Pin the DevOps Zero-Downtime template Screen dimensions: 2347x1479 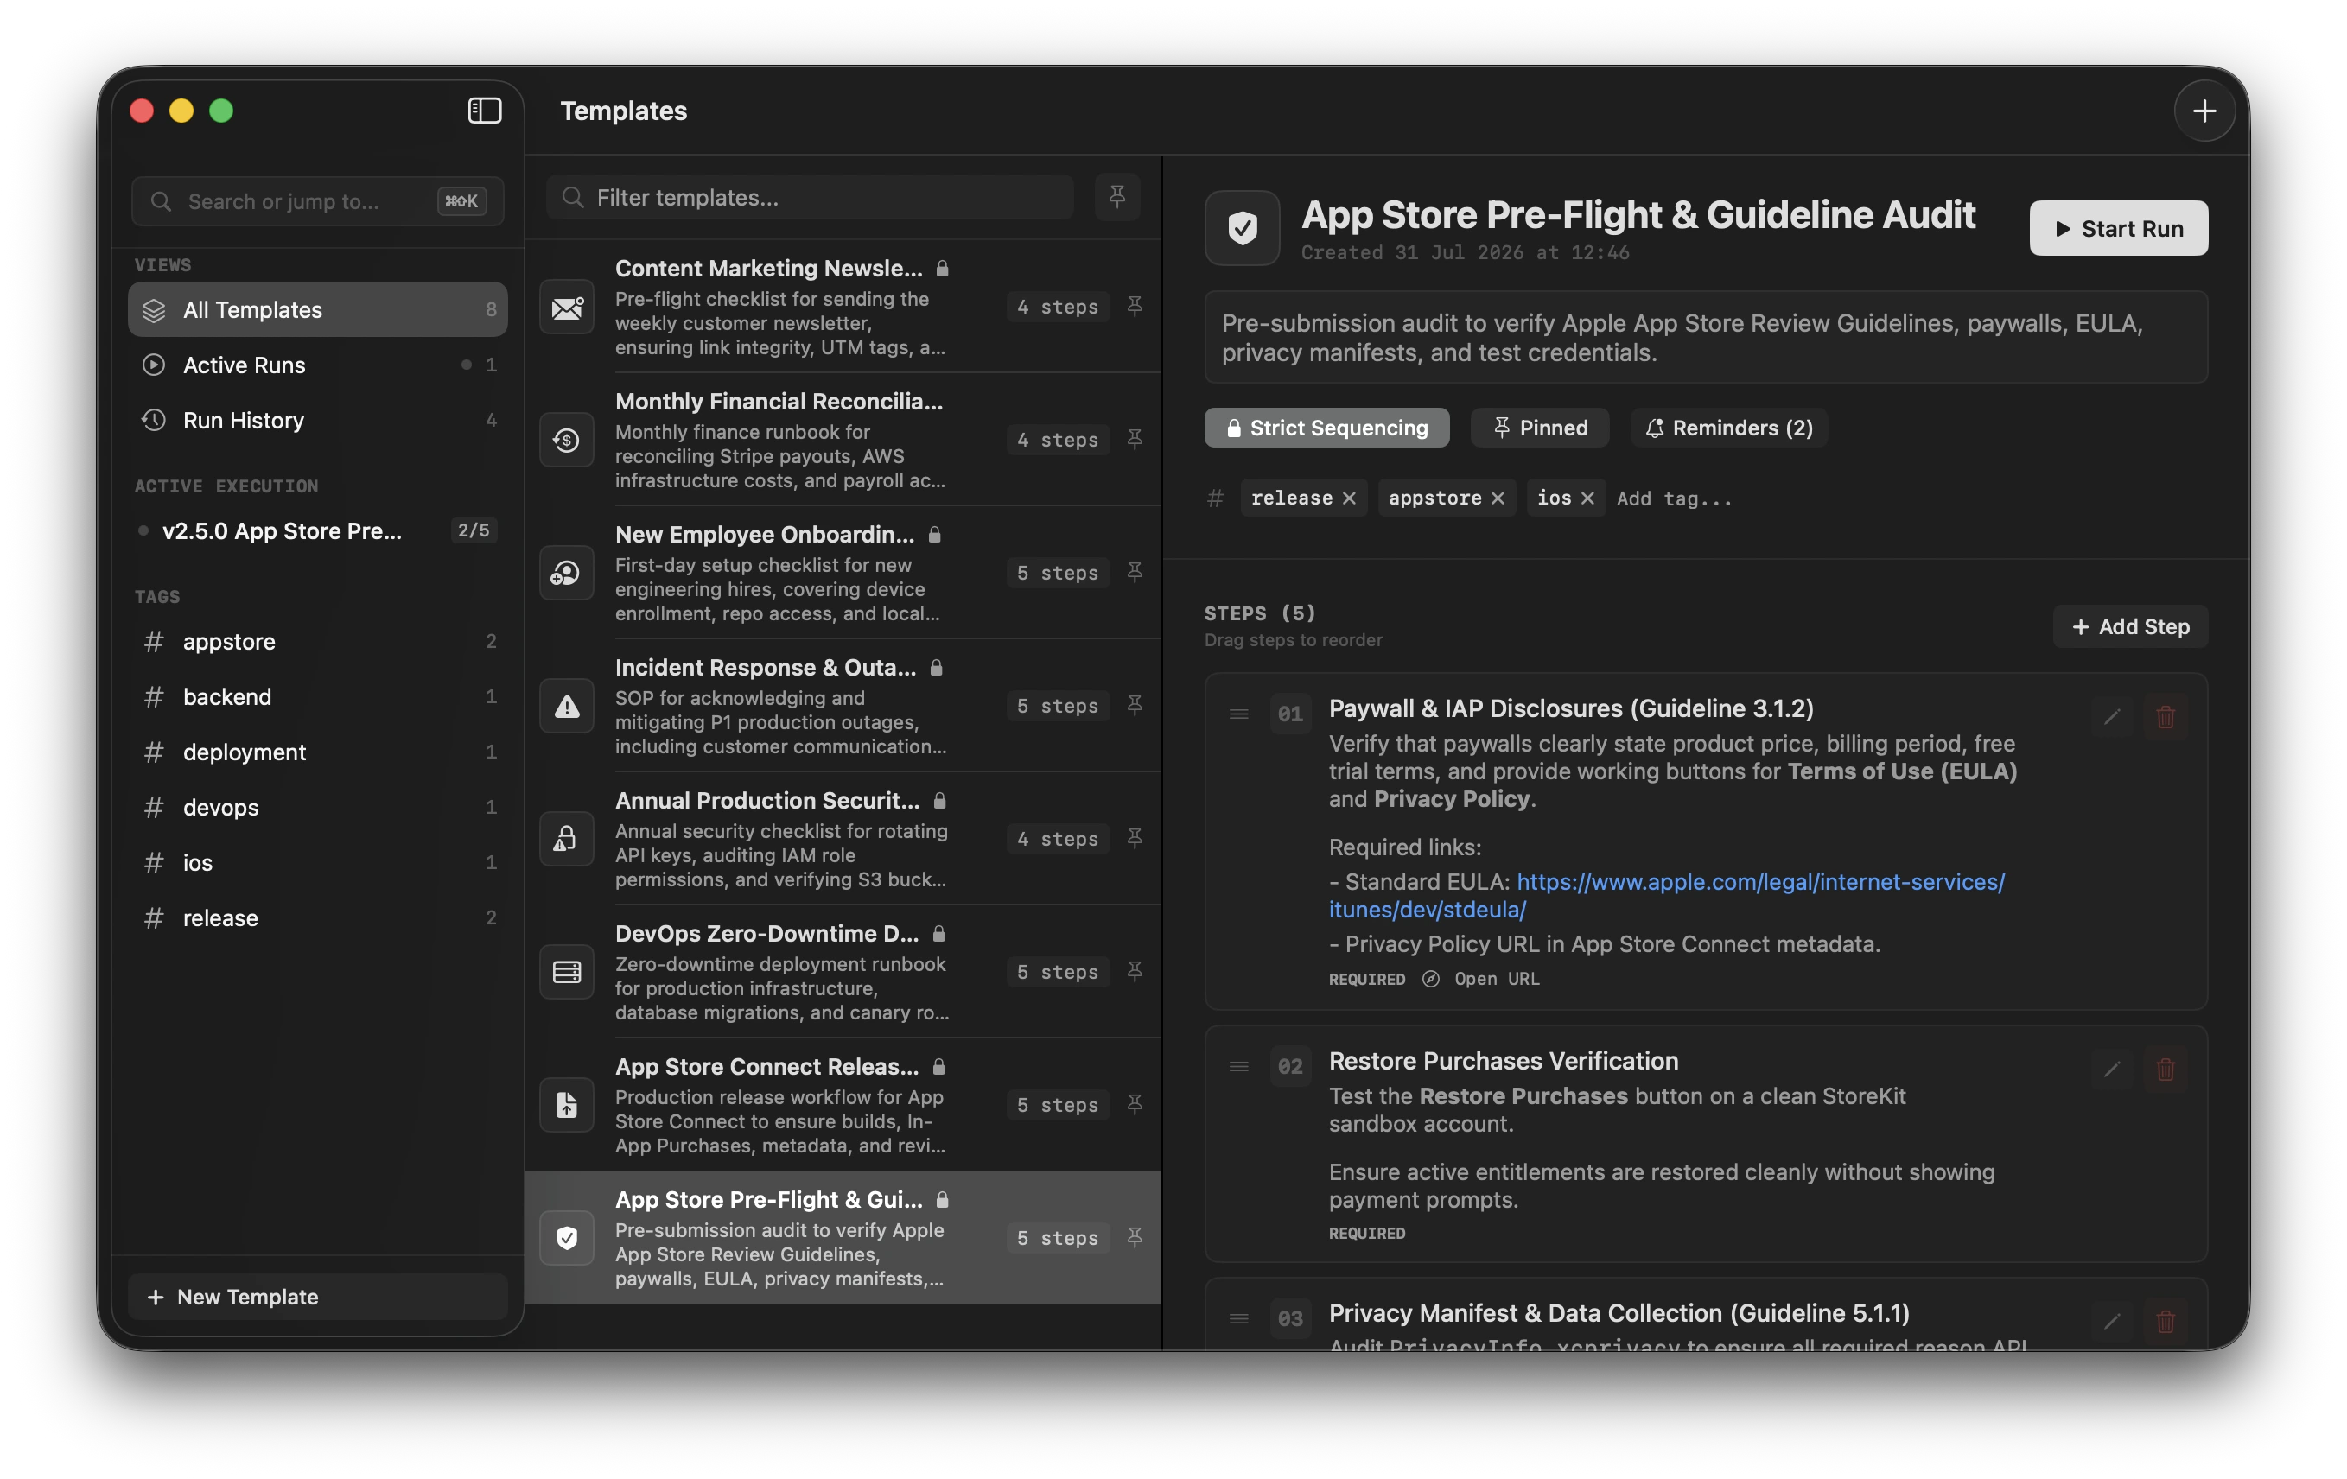click(1135, 973)
